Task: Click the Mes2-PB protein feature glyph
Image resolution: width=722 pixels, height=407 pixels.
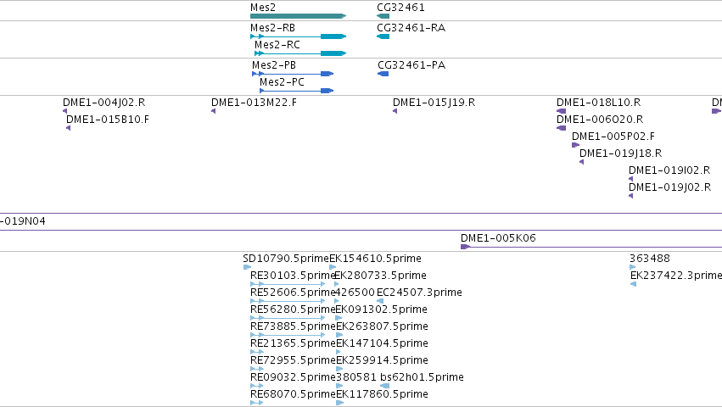Action: click(293, 74)
